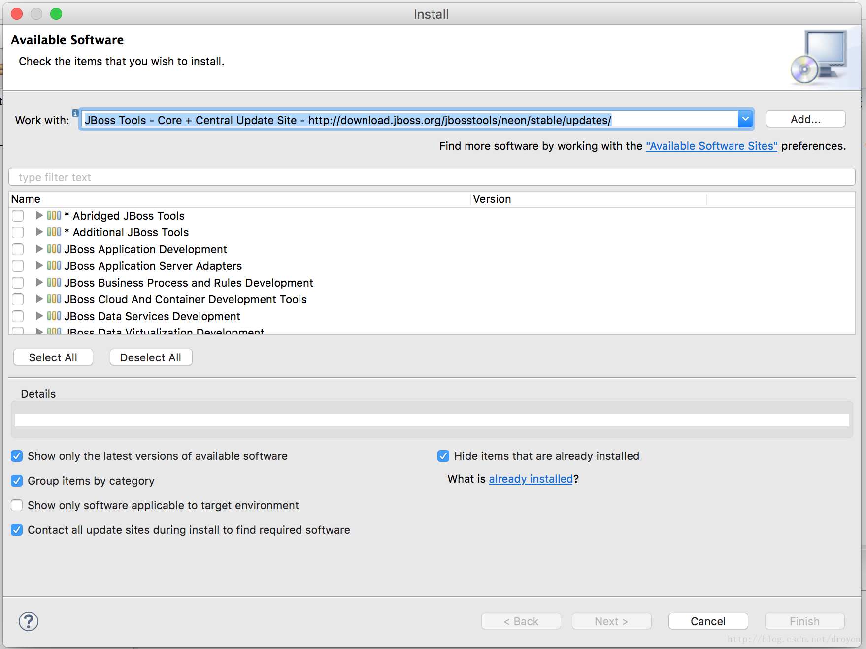Click the type filter text field
The image size is (866, 649).
432,177
